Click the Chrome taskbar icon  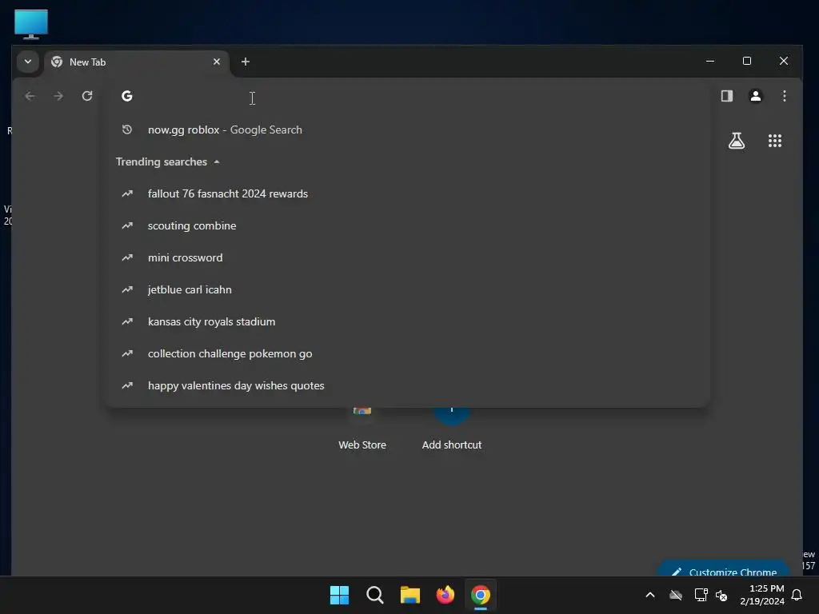pyautogui.click(x=481, y=595)
